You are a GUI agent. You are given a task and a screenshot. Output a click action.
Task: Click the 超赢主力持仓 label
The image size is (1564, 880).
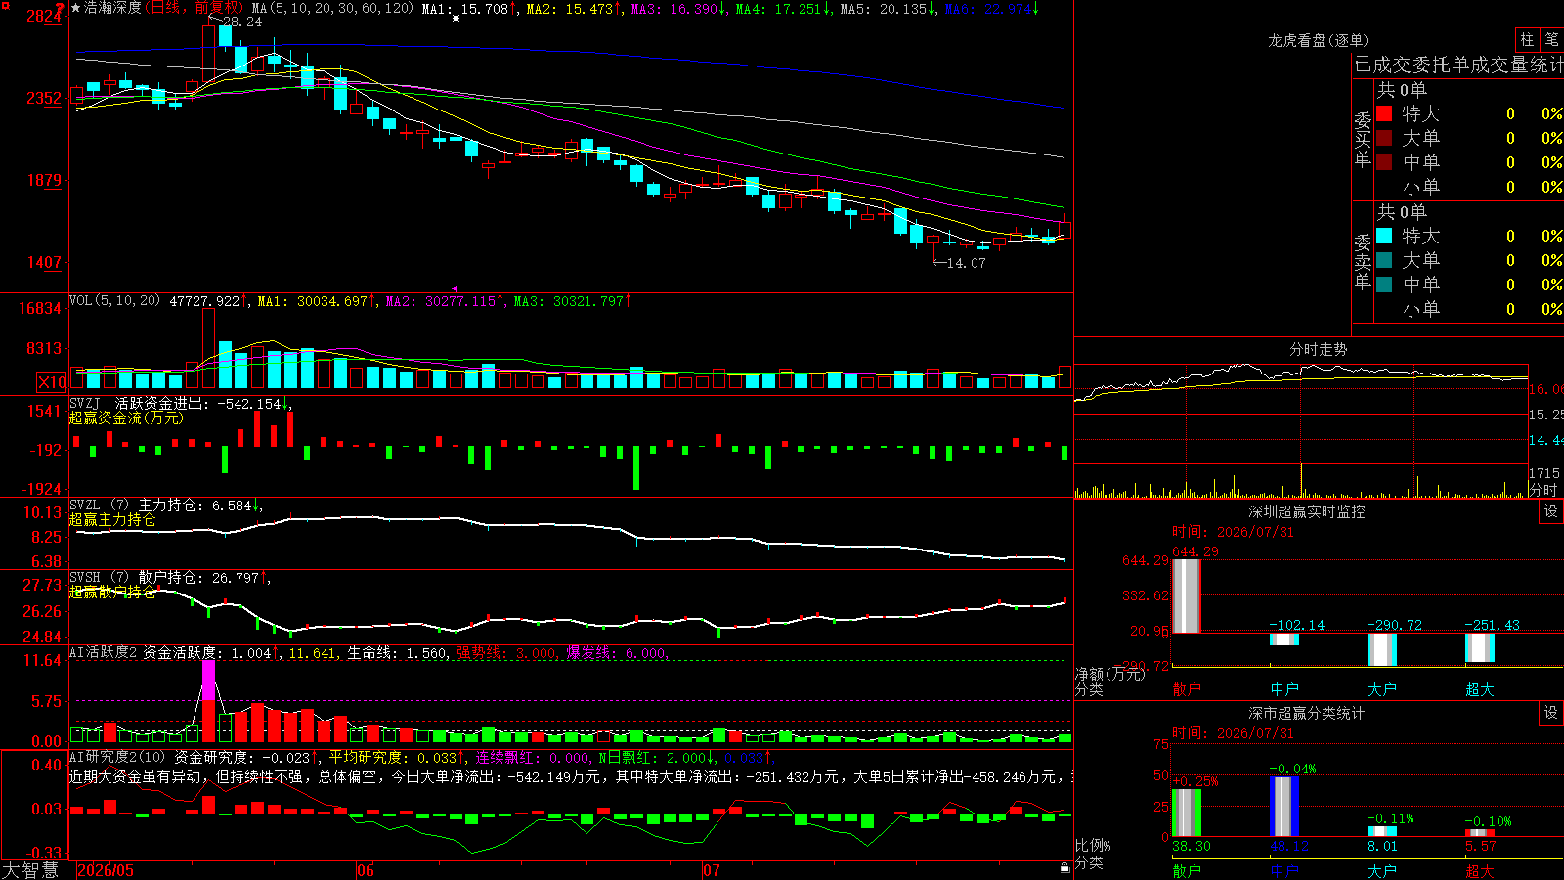tap(112, 519)
